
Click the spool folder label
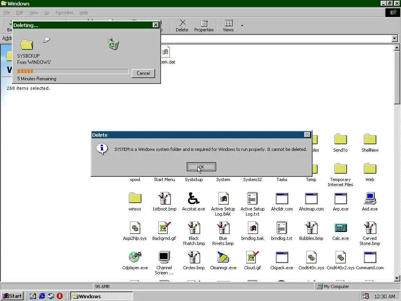click(135, 180)
